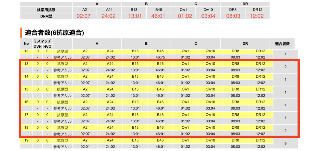Viewport: 328px width, 151px height.
Task: Select A2 in the 検索用抗原 row
Action: click(84, 10)
